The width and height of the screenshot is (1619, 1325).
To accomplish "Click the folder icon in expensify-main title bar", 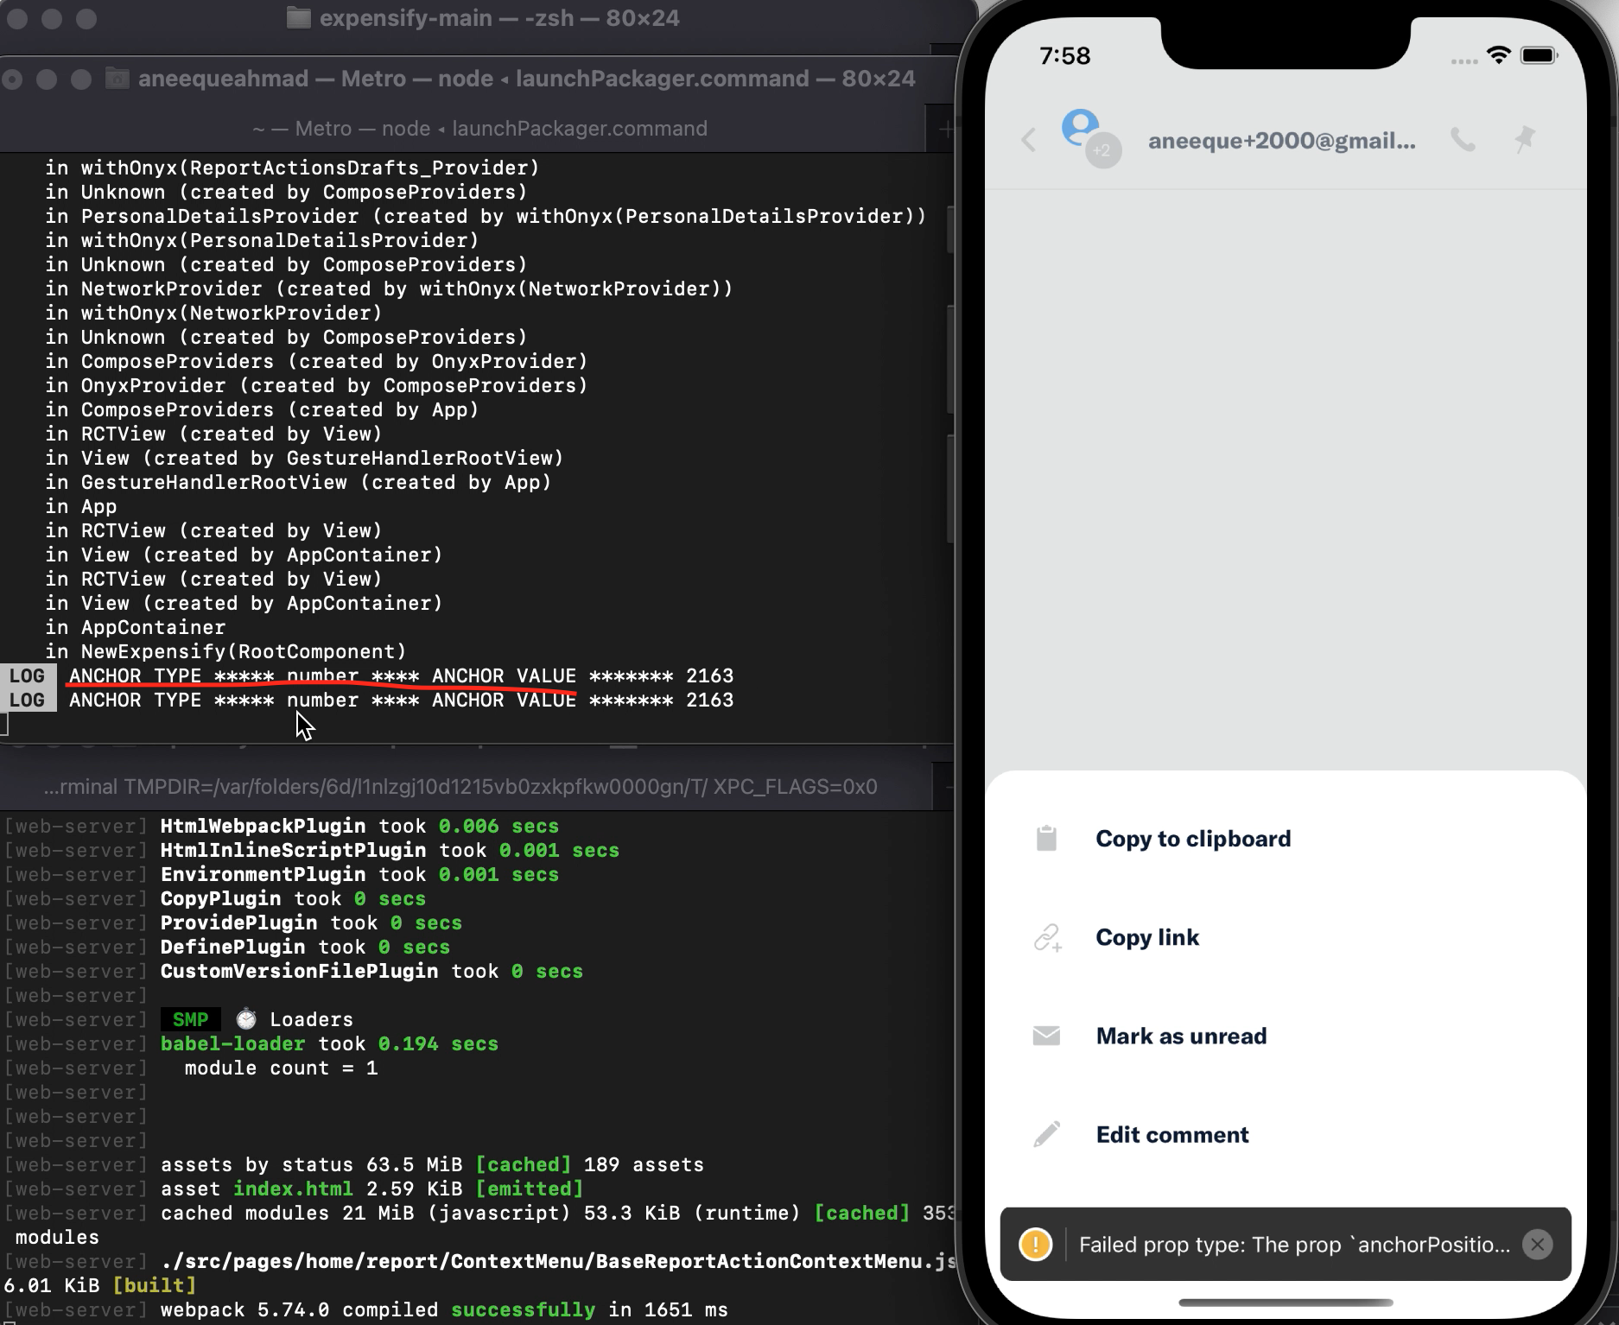I will [298, 18].
